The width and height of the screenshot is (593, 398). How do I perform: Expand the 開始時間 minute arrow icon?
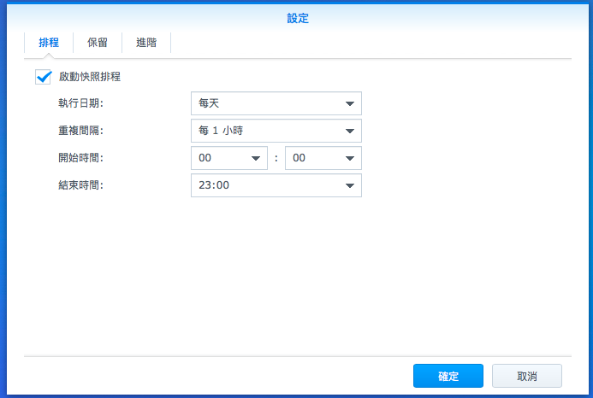coord(349,159)
